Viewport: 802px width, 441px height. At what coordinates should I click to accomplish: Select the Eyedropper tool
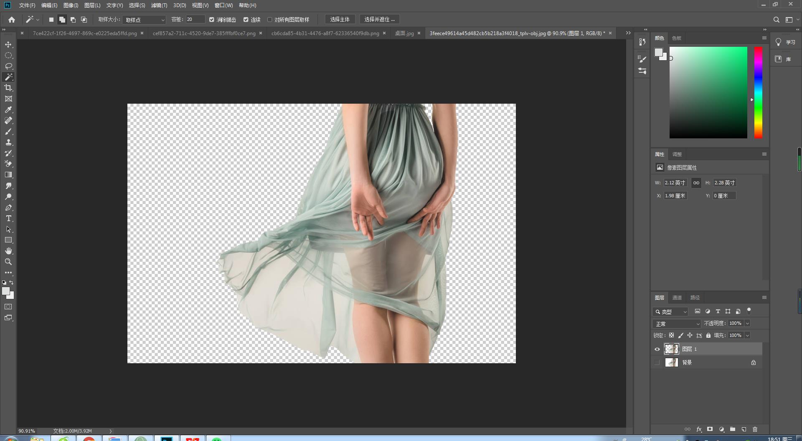click(8, 110)
